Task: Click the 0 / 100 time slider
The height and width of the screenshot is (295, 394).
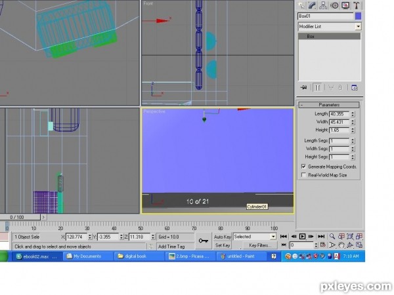Action: coord(20,217)
